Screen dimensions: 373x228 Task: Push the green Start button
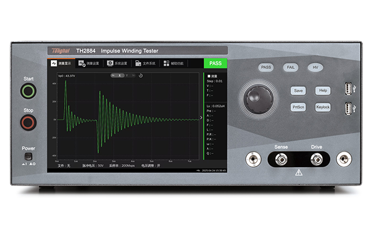(29, 91)
